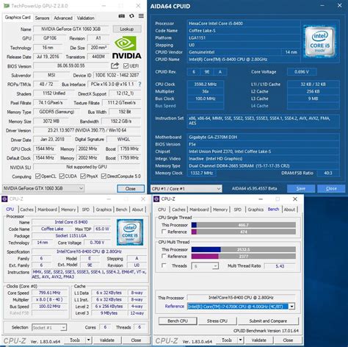The image size is (348, 347).
Task: Click the multi thread This Processor bar
Action: (244, 249)
